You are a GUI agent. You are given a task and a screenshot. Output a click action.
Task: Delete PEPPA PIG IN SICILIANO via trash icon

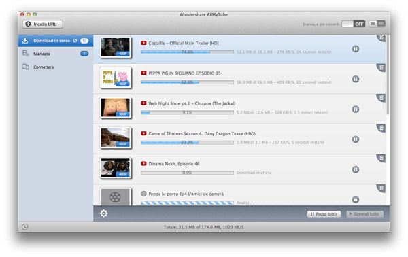point(381,67)
